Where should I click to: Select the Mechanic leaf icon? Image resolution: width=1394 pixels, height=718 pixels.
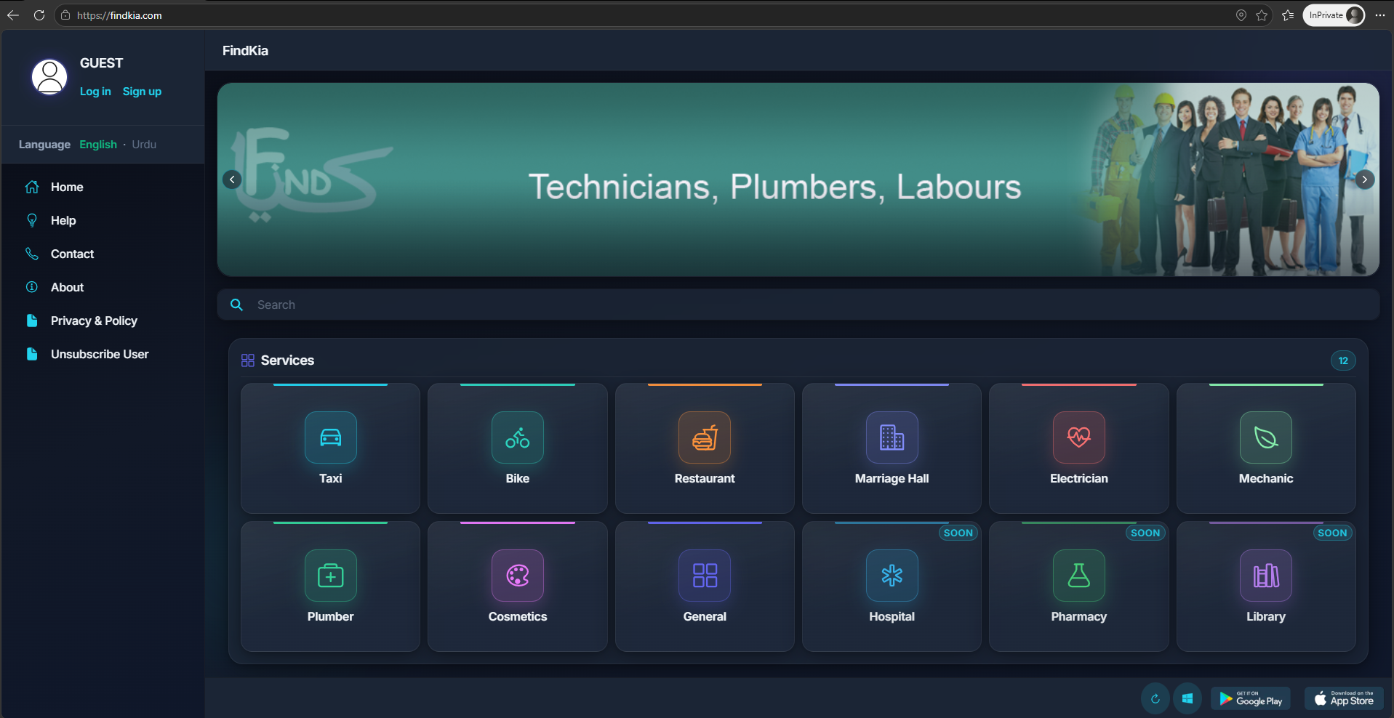pyautogui.click(x=1266, y=437)
